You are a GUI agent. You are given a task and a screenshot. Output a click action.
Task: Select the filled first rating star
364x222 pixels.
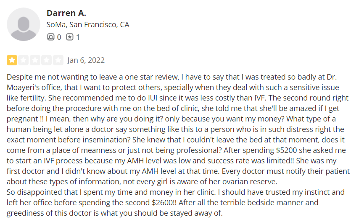[12, 60]
